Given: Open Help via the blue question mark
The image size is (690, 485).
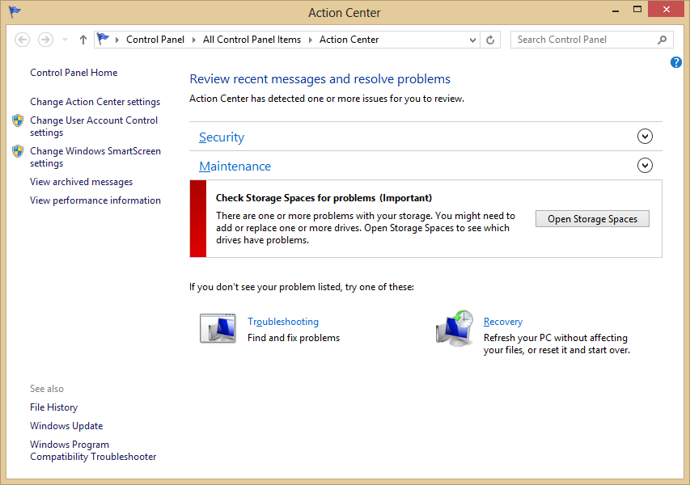Looking at the screenshot, I should pos(676,62).
